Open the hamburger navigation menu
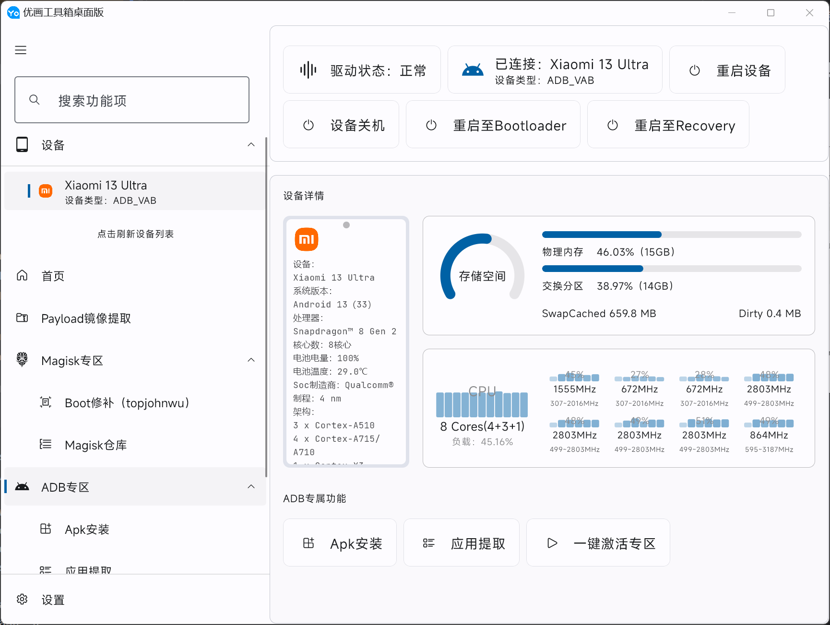Viewport: 830px width, 625px height. [x=21, y=50]
